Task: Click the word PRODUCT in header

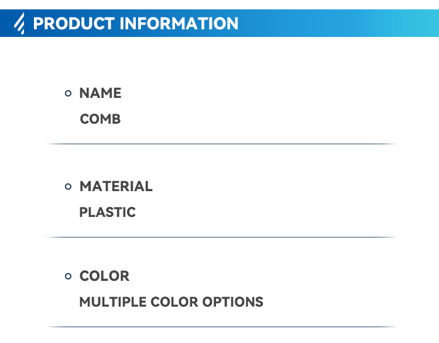Action: (74, 24)
